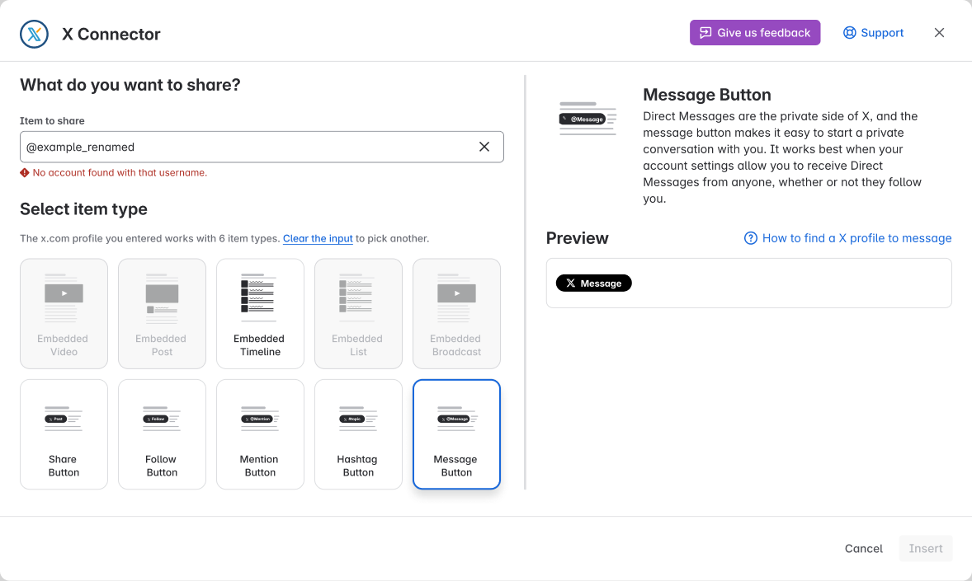Close the X Connector dialog
Image resolution: width=972 pixels, height=581 pixels.
click(939, 33)
